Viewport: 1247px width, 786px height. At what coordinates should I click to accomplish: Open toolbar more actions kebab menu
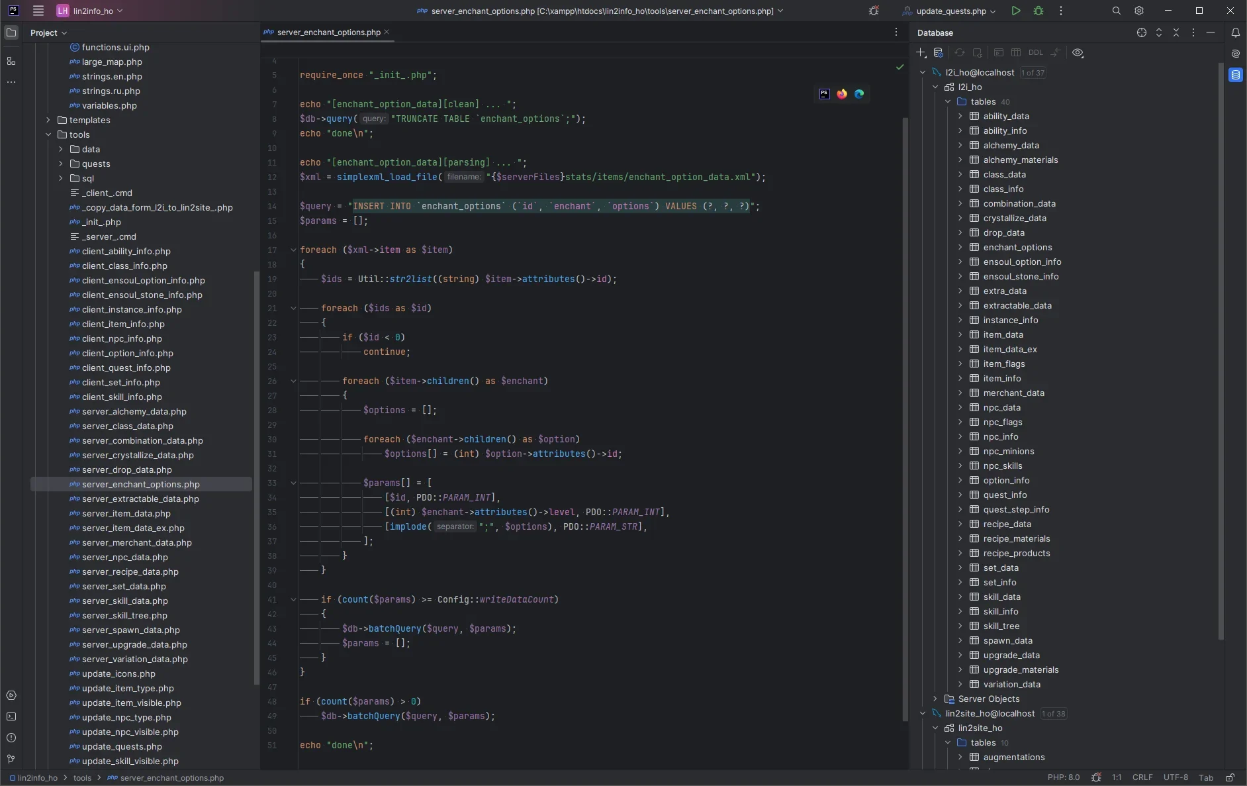[1061, 11]
